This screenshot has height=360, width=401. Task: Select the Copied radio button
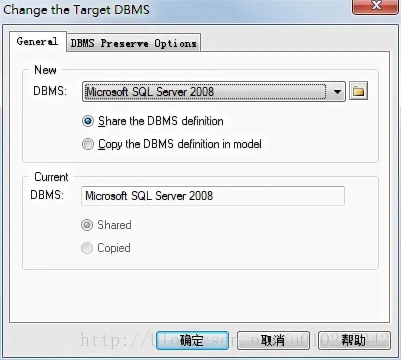(87, 248)
